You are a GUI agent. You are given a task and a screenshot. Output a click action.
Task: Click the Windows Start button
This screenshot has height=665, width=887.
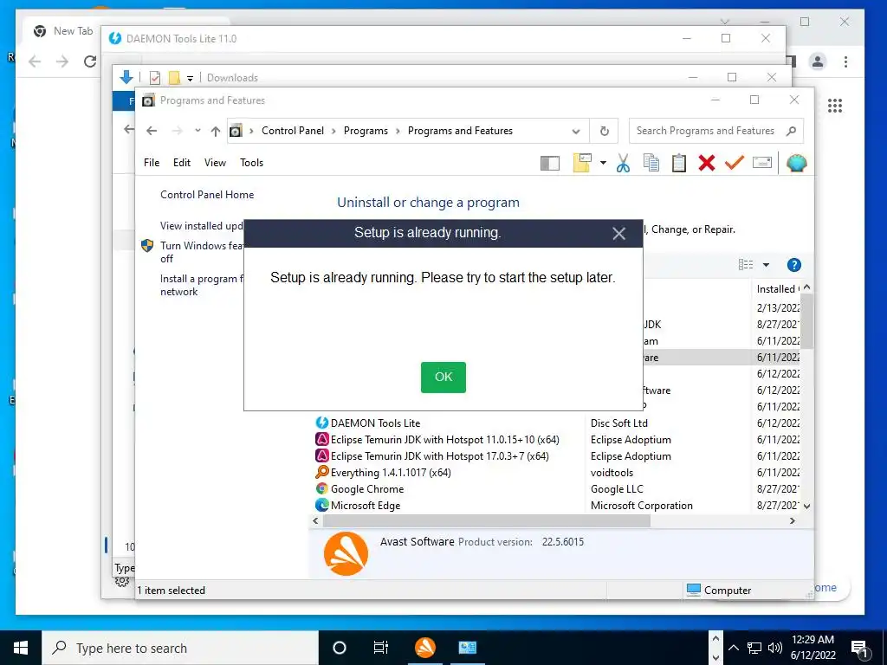coord(21,648)
